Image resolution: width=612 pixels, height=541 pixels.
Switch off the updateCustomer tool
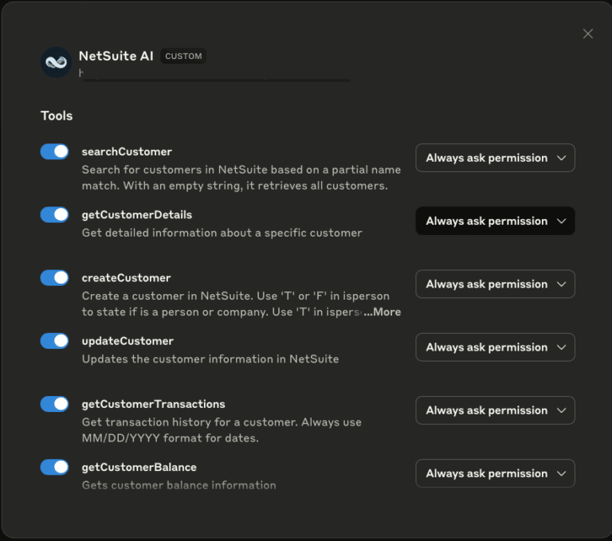point(55,341)
